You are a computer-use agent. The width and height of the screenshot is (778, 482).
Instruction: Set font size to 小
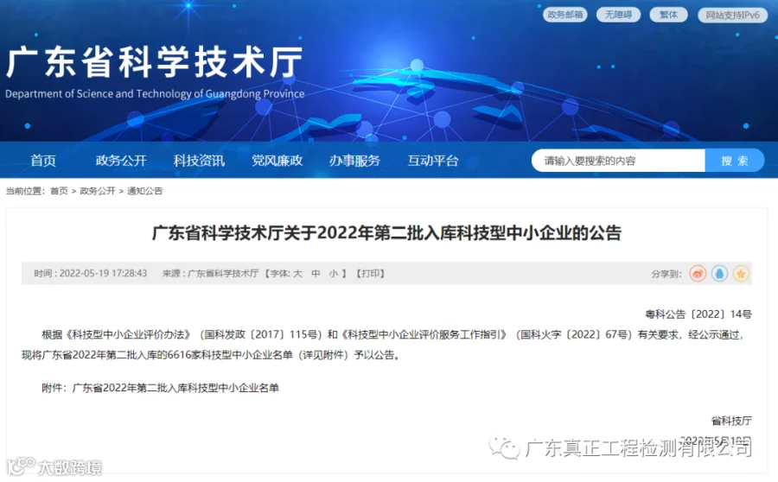coord(334,274)
